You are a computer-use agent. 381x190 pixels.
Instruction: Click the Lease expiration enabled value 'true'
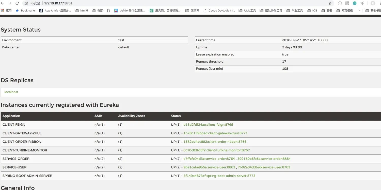coord(285,54)
